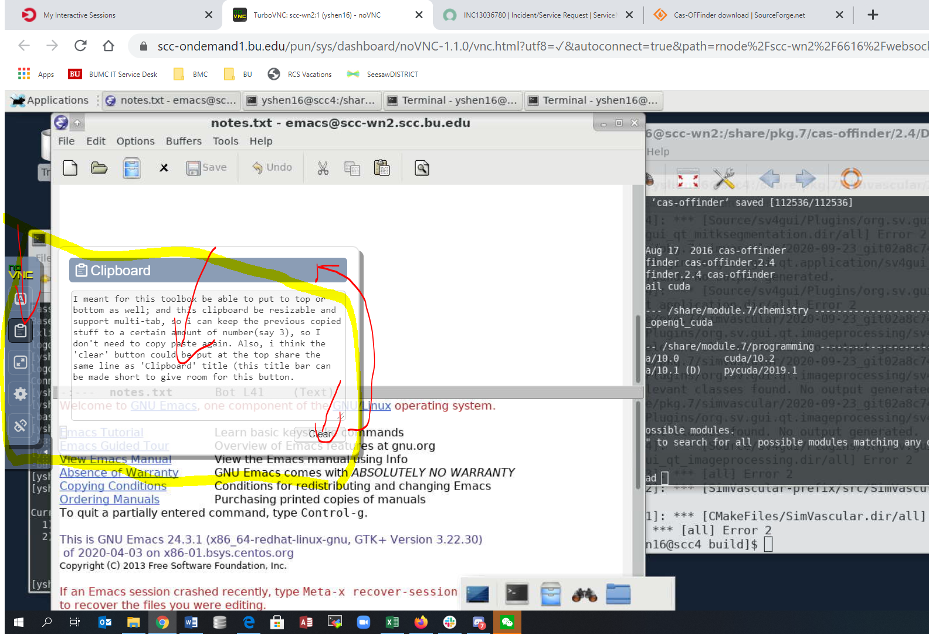This screenshot has width=929, height=634.
Task: Open the Emacs Tools menu
Action: pyautogui.click(x=226, y=141)
